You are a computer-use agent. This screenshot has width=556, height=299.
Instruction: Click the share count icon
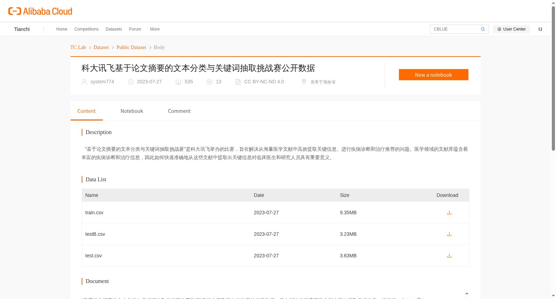[210, 82]
